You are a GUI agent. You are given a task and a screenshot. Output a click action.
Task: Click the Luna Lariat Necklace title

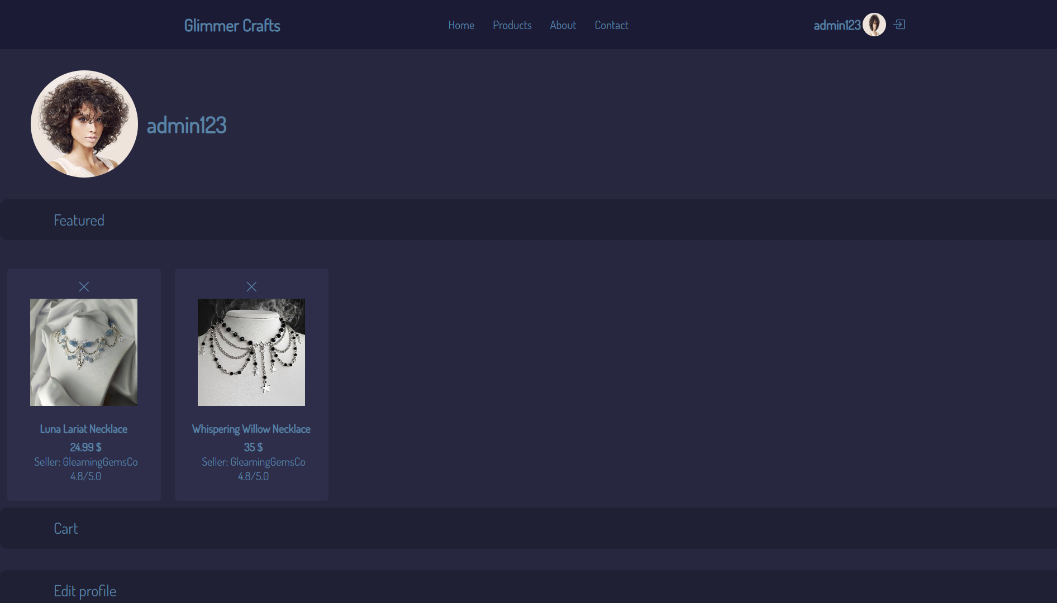pos(84,429)
